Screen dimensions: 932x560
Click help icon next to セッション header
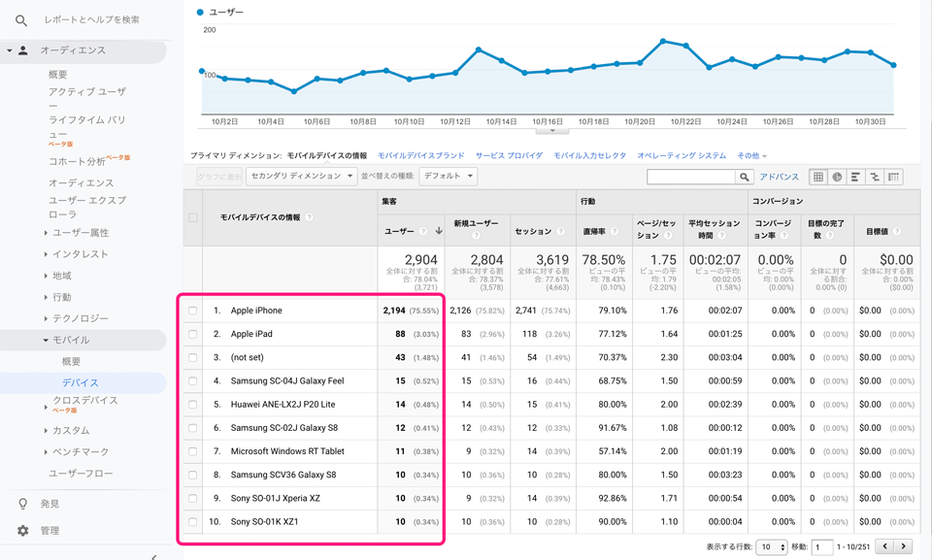pos(560,231)
